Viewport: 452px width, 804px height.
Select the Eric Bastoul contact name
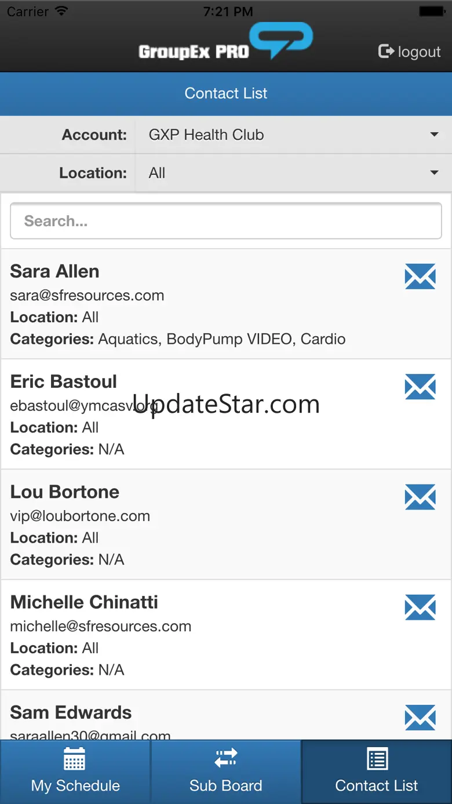click(64, 381)
